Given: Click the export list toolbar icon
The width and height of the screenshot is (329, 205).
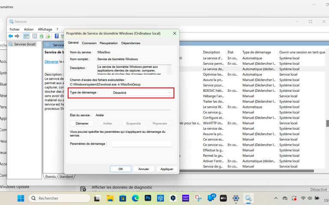Looking at the screenshot, I should [48, 36].
